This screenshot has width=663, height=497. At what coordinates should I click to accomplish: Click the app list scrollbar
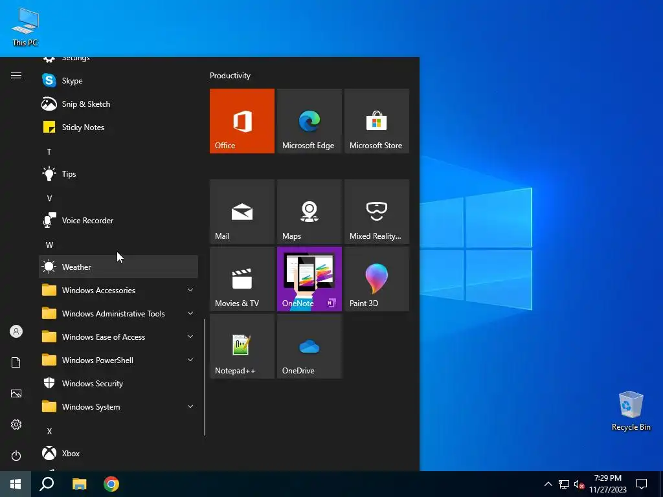pyautogui.click(x=205, y=377)
